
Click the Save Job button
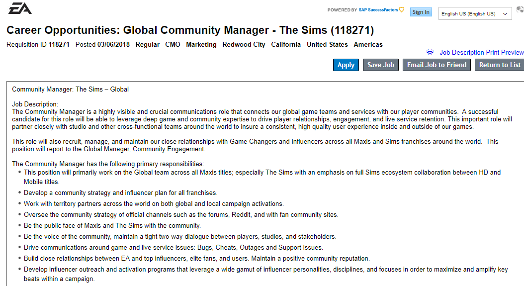(381, 65)
